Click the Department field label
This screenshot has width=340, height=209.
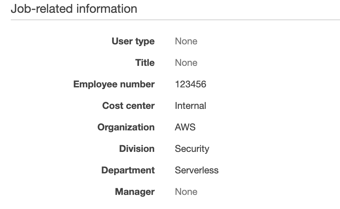(128, 170)
